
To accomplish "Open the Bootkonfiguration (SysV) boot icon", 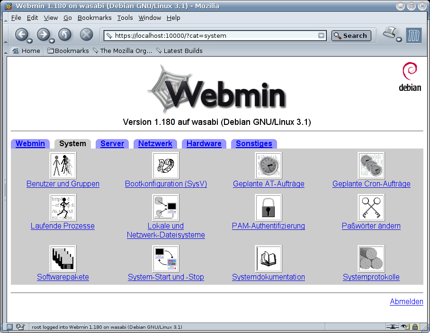I will [x=166, y=166].
